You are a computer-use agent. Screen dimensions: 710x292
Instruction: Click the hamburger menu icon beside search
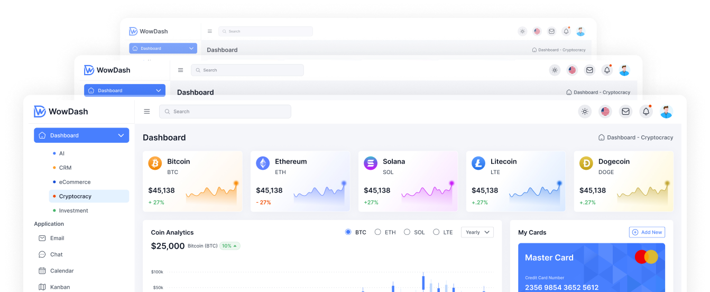[x=147, y=112]
